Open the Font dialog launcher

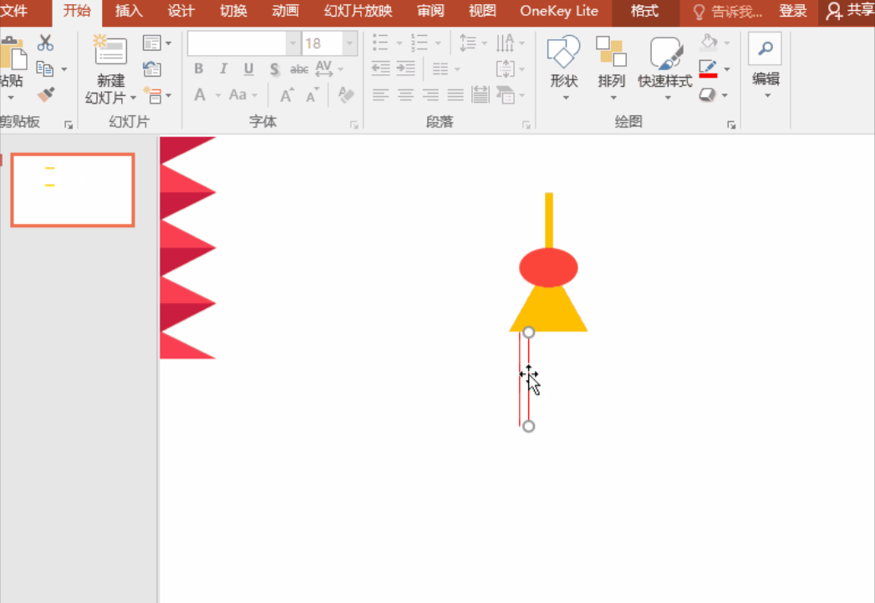[354, 124]
